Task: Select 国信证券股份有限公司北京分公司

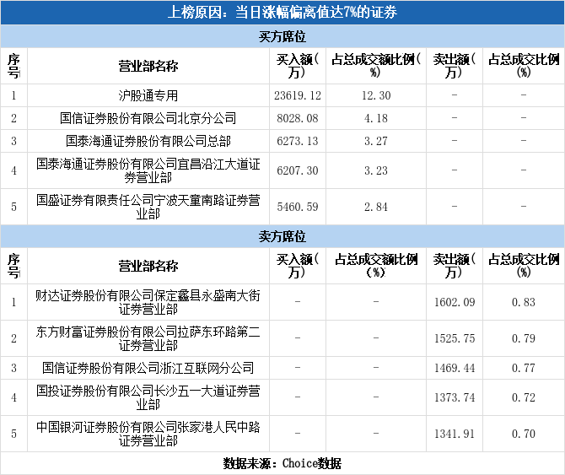Action: click(x=148, y=118)
